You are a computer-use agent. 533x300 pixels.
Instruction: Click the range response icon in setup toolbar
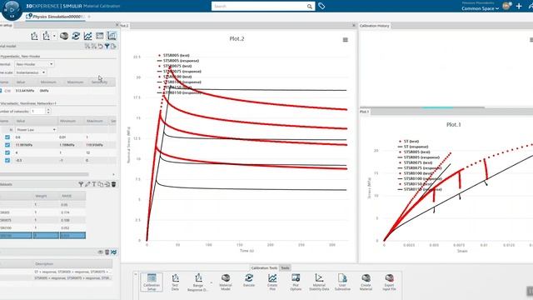pos(47,36)
